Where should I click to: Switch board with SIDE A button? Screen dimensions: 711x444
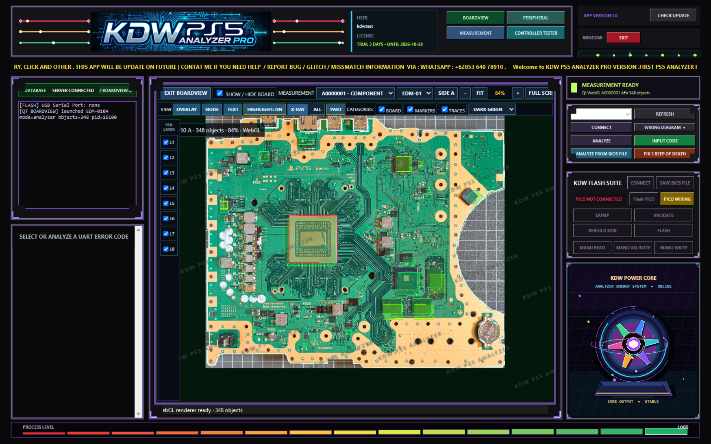point(446,93)
